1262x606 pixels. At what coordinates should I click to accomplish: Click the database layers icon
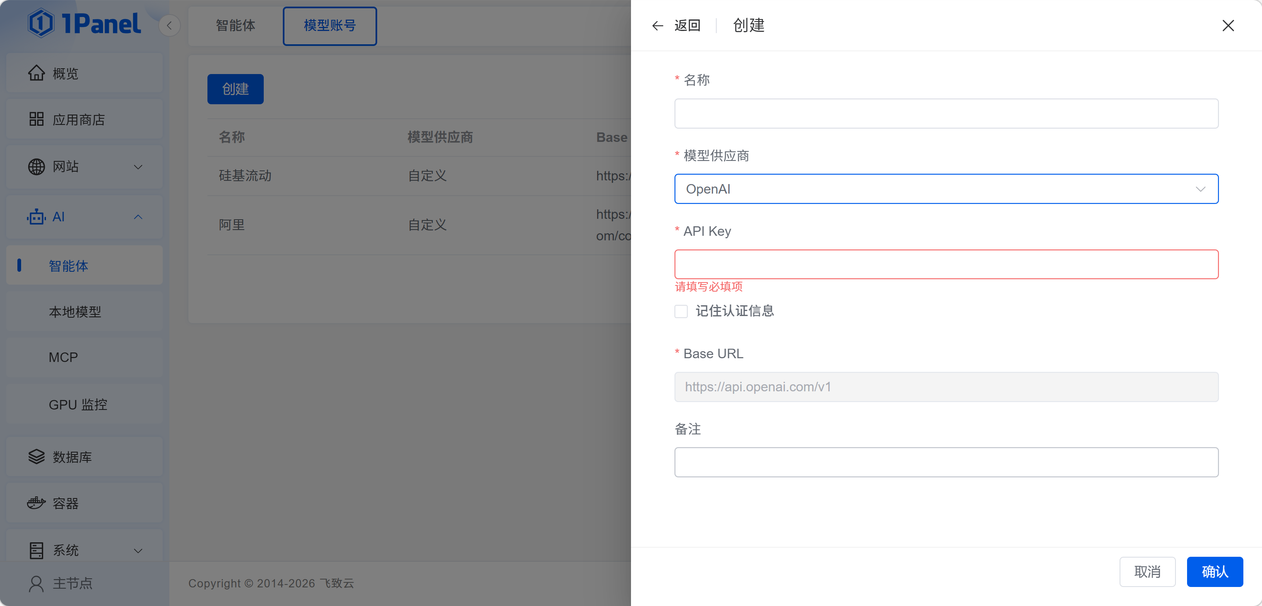[x=36, y=457]
